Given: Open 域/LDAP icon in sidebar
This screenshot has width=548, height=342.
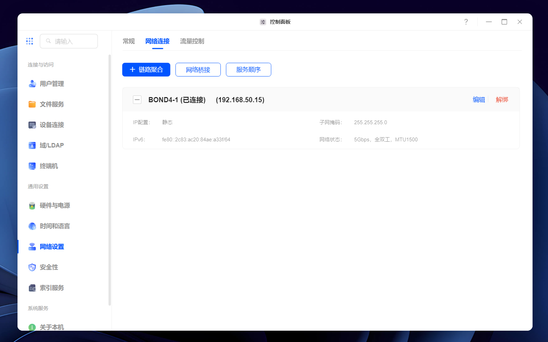Looking at the screenshot, I should (32, 145).
